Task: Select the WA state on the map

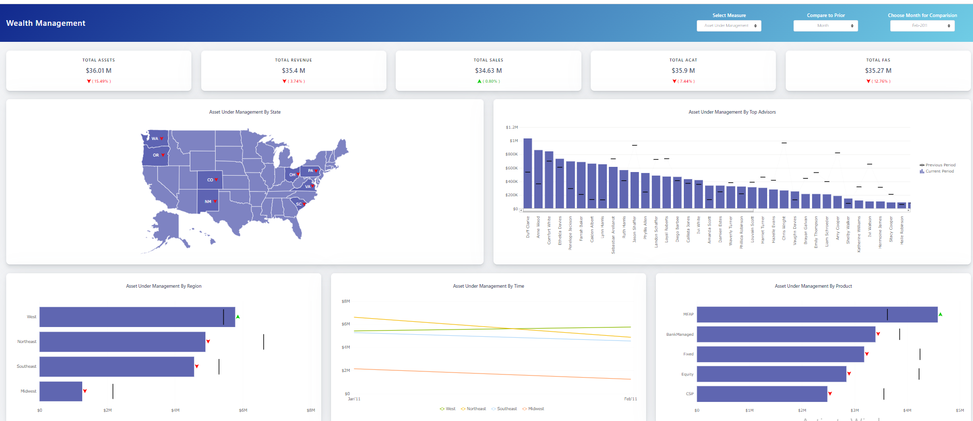Action: (155, 138)
